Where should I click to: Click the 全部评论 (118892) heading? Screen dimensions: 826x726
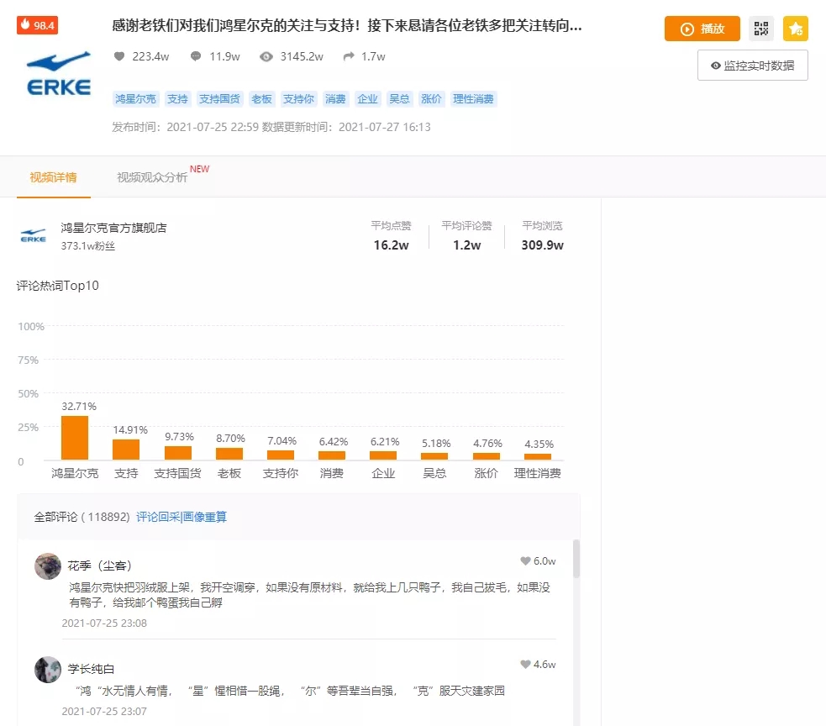[82, 517]
